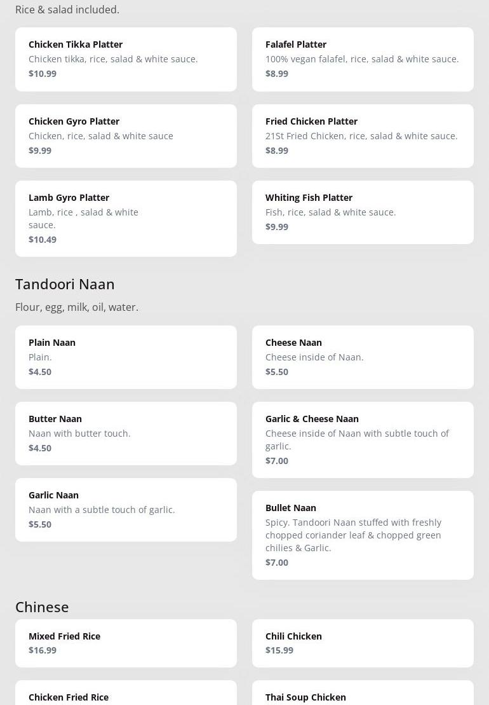Open the Chili Chicken item

pos(363,643)
